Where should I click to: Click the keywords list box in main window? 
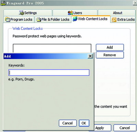pos(52,48)
